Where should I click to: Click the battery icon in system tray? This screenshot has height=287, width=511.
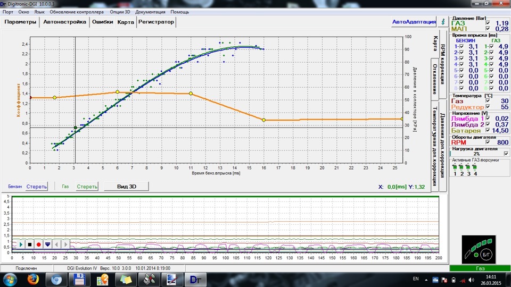click(x=454, y=280)
